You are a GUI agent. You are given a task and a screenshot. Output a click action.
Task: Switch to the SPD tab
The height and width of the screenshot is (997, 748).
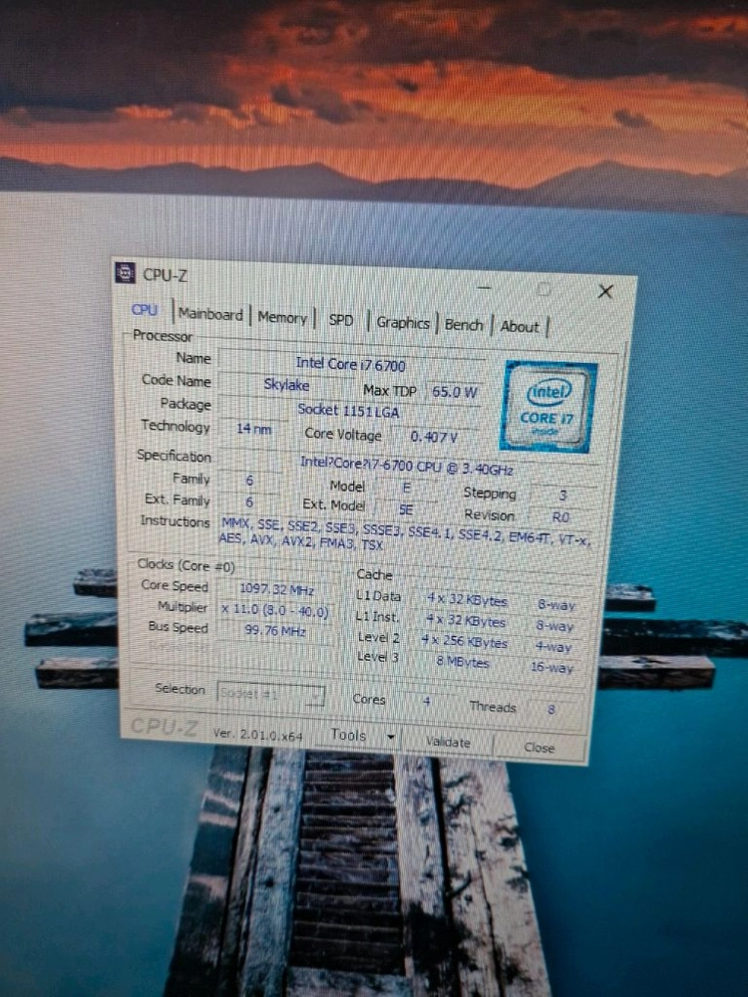pos(341,320)
